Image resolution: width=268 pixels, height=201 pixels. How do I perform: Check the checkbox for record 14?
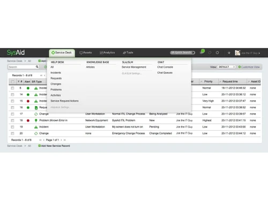(12, 94)
